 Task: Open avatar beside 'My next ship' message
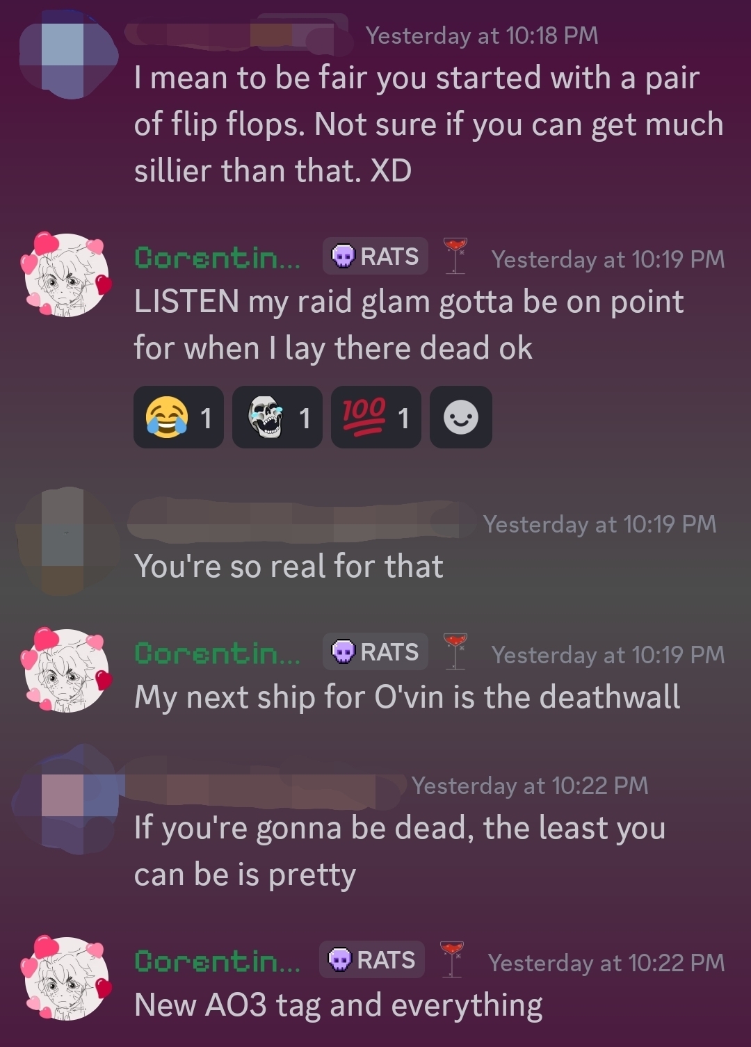(67, 670)
